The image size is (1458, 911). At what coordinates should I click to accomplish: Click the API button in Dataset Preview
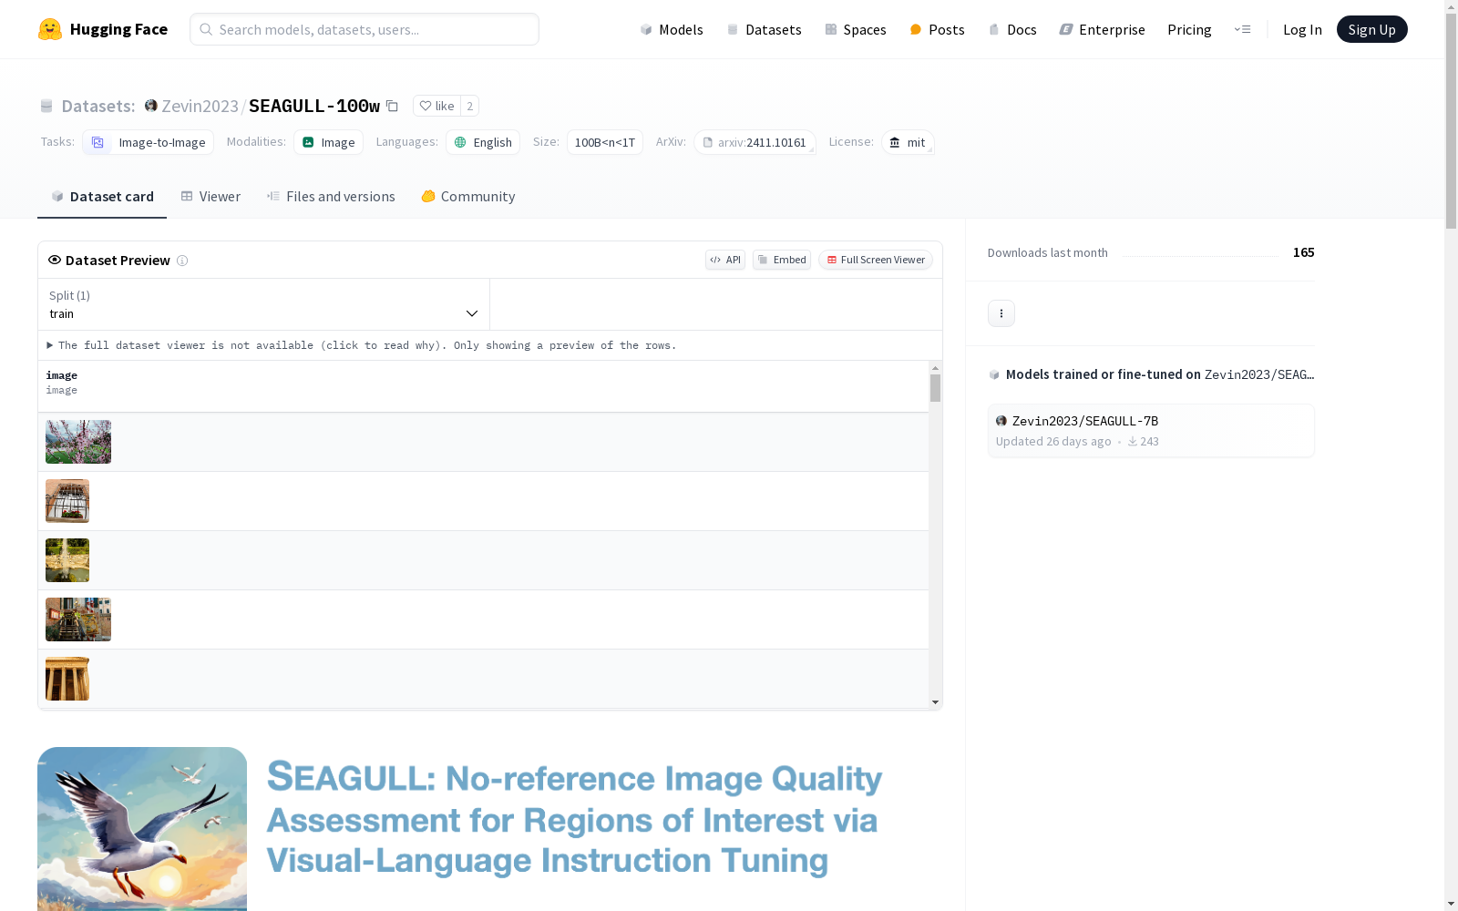click(x=725, y=260)
